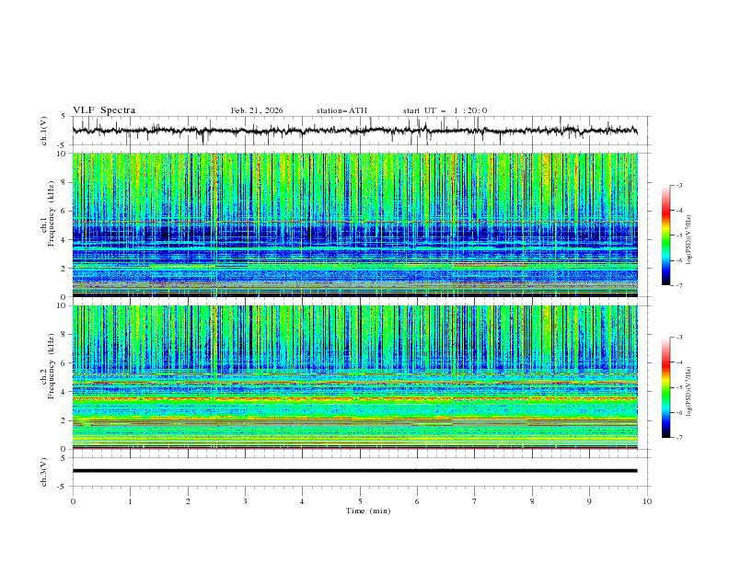Click the ch.2 Frequency (kHz) axis label
Screen dimensions: 729x563
48,366
